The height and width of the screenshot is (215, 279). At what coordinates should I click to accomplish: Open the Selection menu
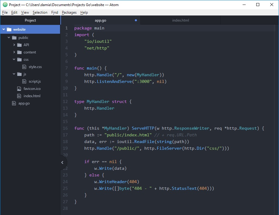click(x=40, y=12)
